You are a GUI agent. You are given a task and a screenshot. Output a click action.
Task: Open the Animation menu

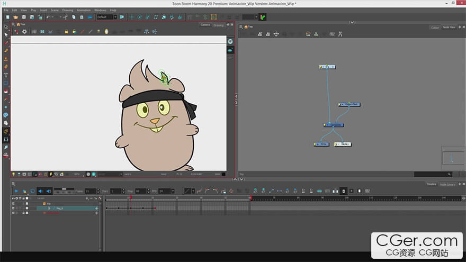[x=84, y=10]
